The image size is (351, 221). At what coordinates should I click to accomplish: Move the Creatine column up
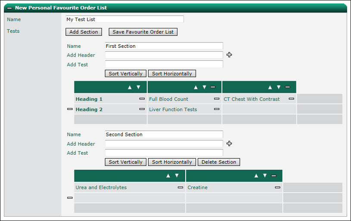pyautogui.click(x=256, y=175)
